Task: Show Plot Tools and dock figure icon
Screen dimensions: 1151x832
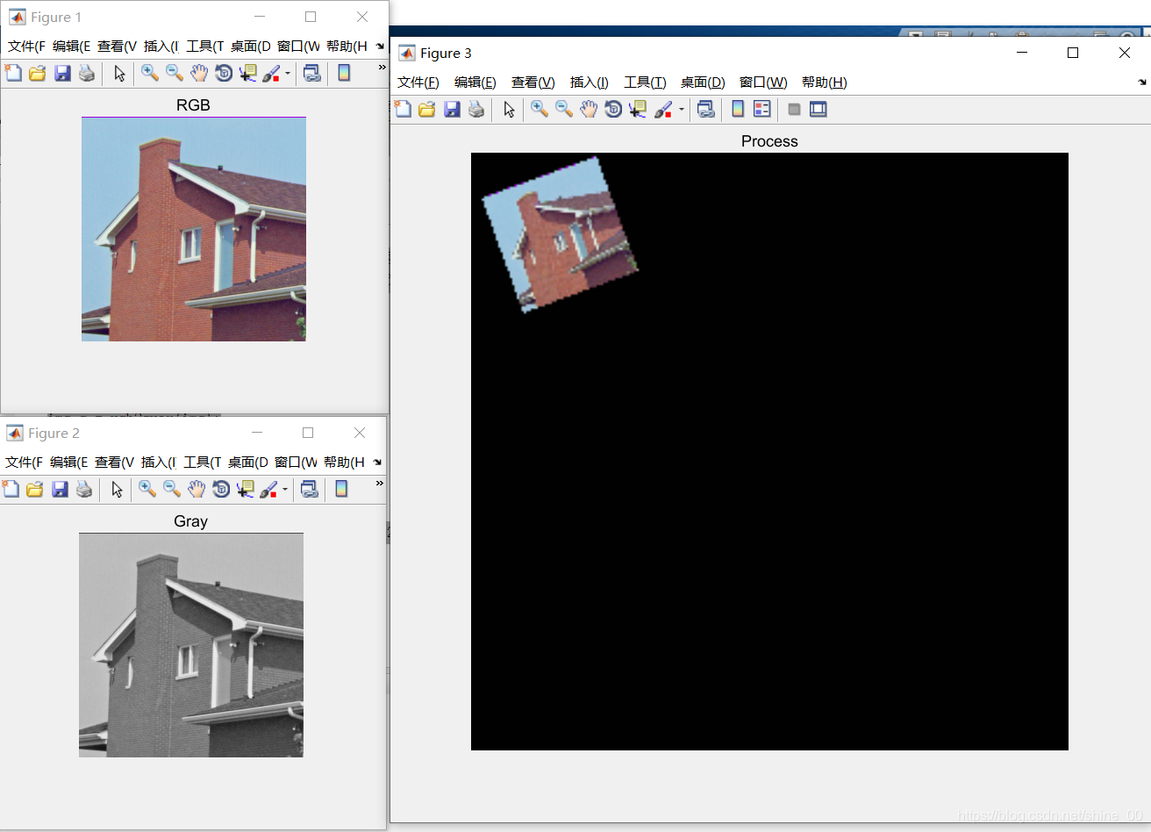Action: (819, 109)
